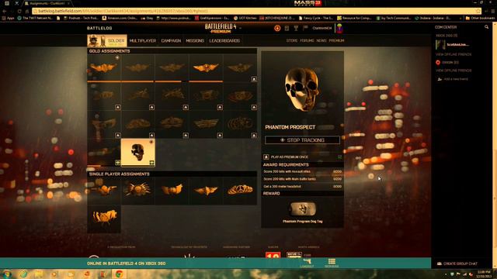This screenshot has width=497, height=279.
Task: Click the browser reload icon
Action: [x=19, y=11]
